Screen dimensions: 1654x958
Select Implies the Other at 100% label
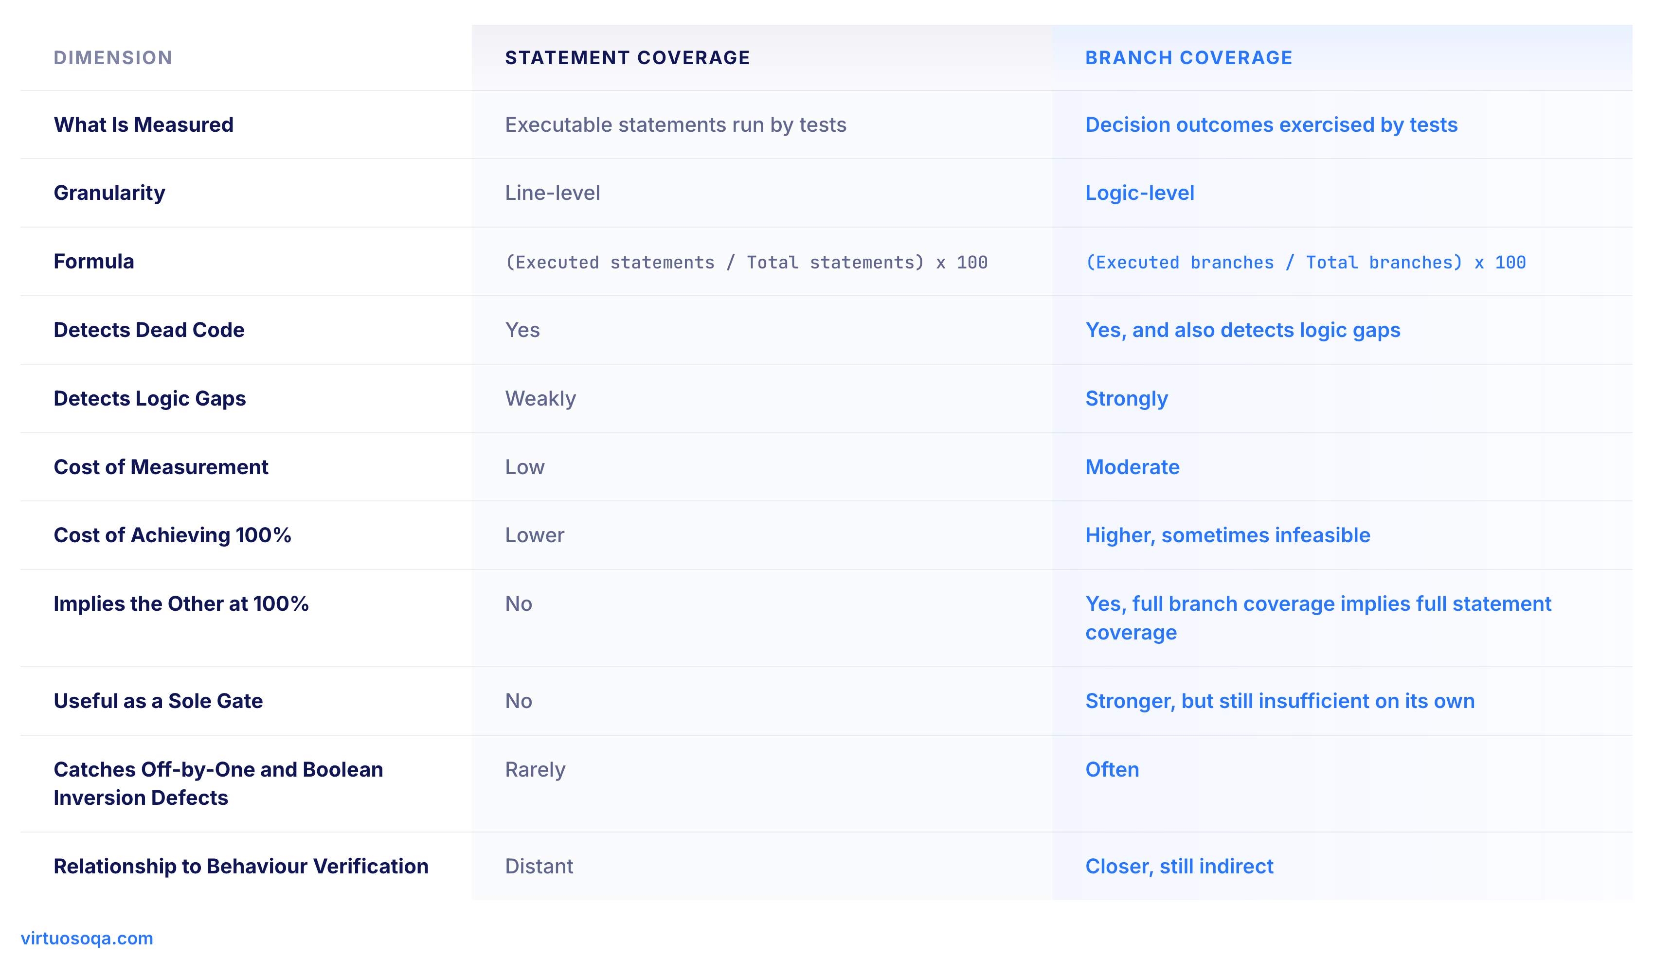point(181,603)
